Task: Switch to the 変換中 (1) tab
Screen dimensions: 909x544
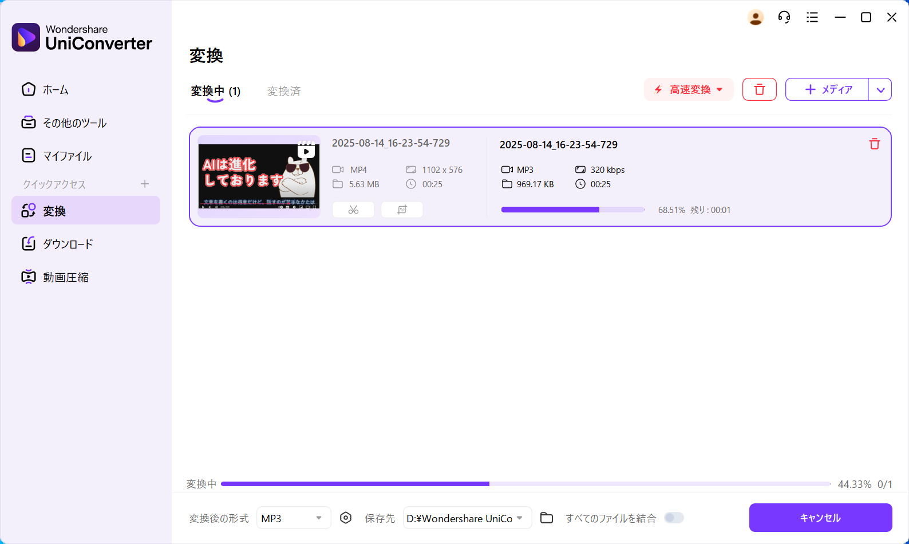Action: point(216,91)
